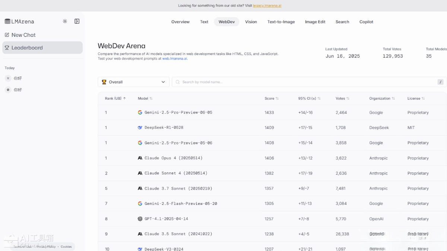447x251 pixels.
Task: Click the Leaderboard trophy icon in sidebar
Action: coord(7,48)
